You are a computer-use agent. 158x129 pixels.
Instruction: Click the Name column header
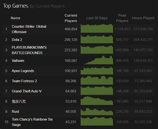15,18
